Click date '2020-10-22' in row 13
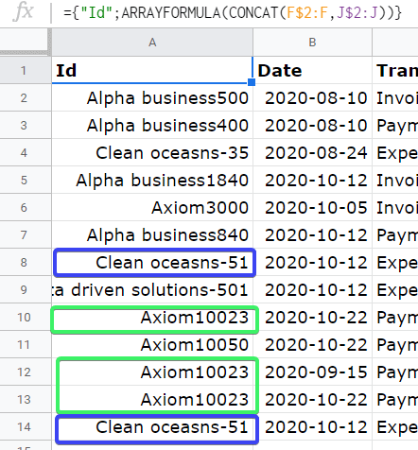The width and height of the screenshot is (418, 450). pos(312,400)
